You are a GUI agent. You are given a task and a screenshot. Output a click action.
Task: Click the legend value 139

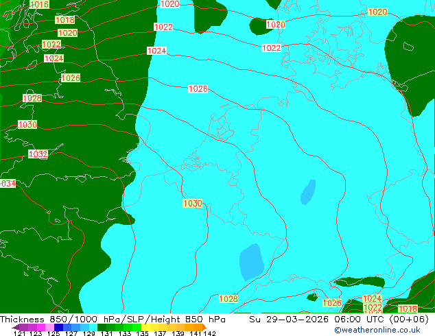pos(178,333)
